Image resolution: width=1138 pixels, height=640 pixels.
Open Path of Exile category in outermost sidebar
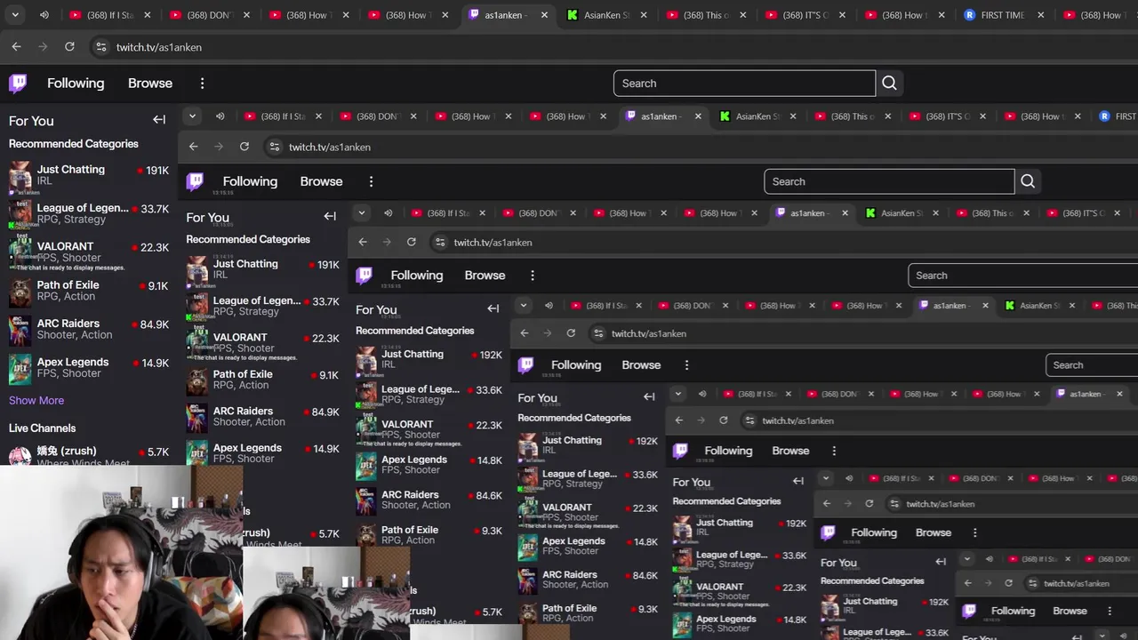click(x=89, y=291)
